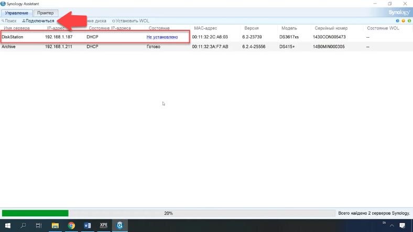The height and width of the screenshot is (232, 413).
Task: Open the Windows notification center
Action: [402, 225]
